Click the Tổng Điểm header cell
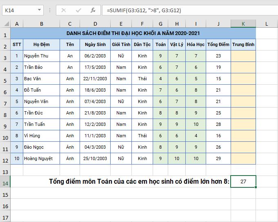 click(218, 44)
